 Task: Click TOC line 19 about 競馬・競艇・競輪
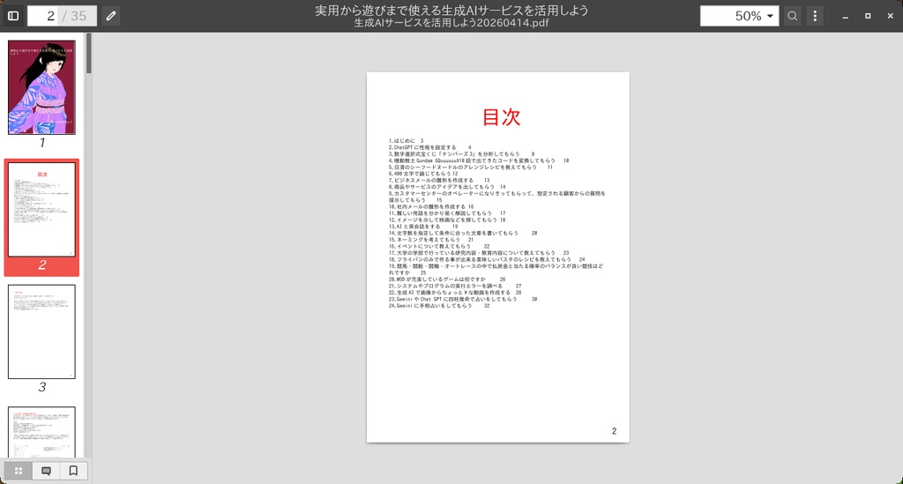[x=496, y=270]
